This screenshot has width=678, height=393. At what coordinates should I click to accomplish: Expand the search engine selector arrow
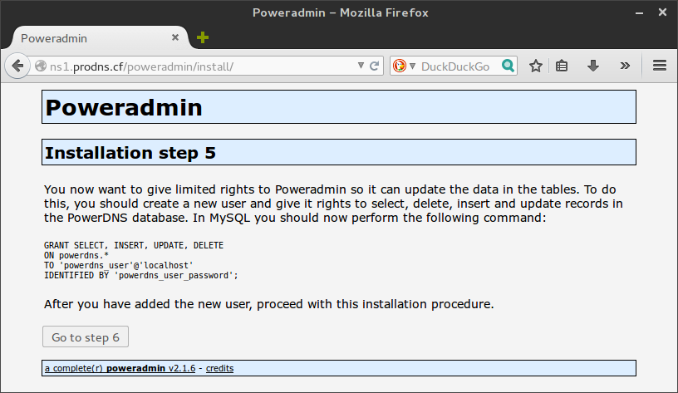coord(412,66)
